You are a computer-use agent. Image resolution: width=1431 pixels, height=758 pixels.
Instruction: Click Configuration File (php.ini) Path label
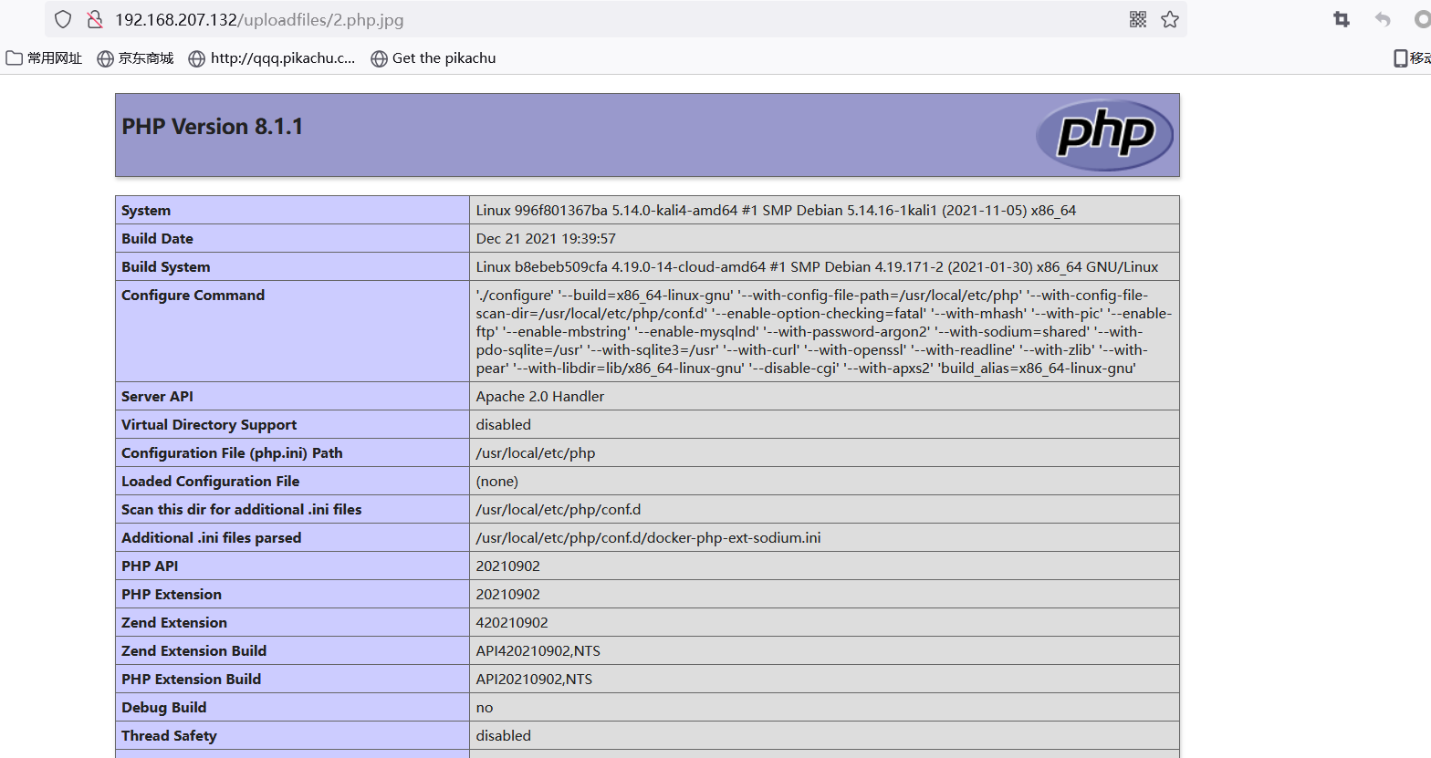click(232, 453)
